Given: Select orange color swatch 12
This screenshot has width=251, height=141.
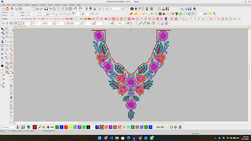Looking at the screenshot, I should point(106,127).
